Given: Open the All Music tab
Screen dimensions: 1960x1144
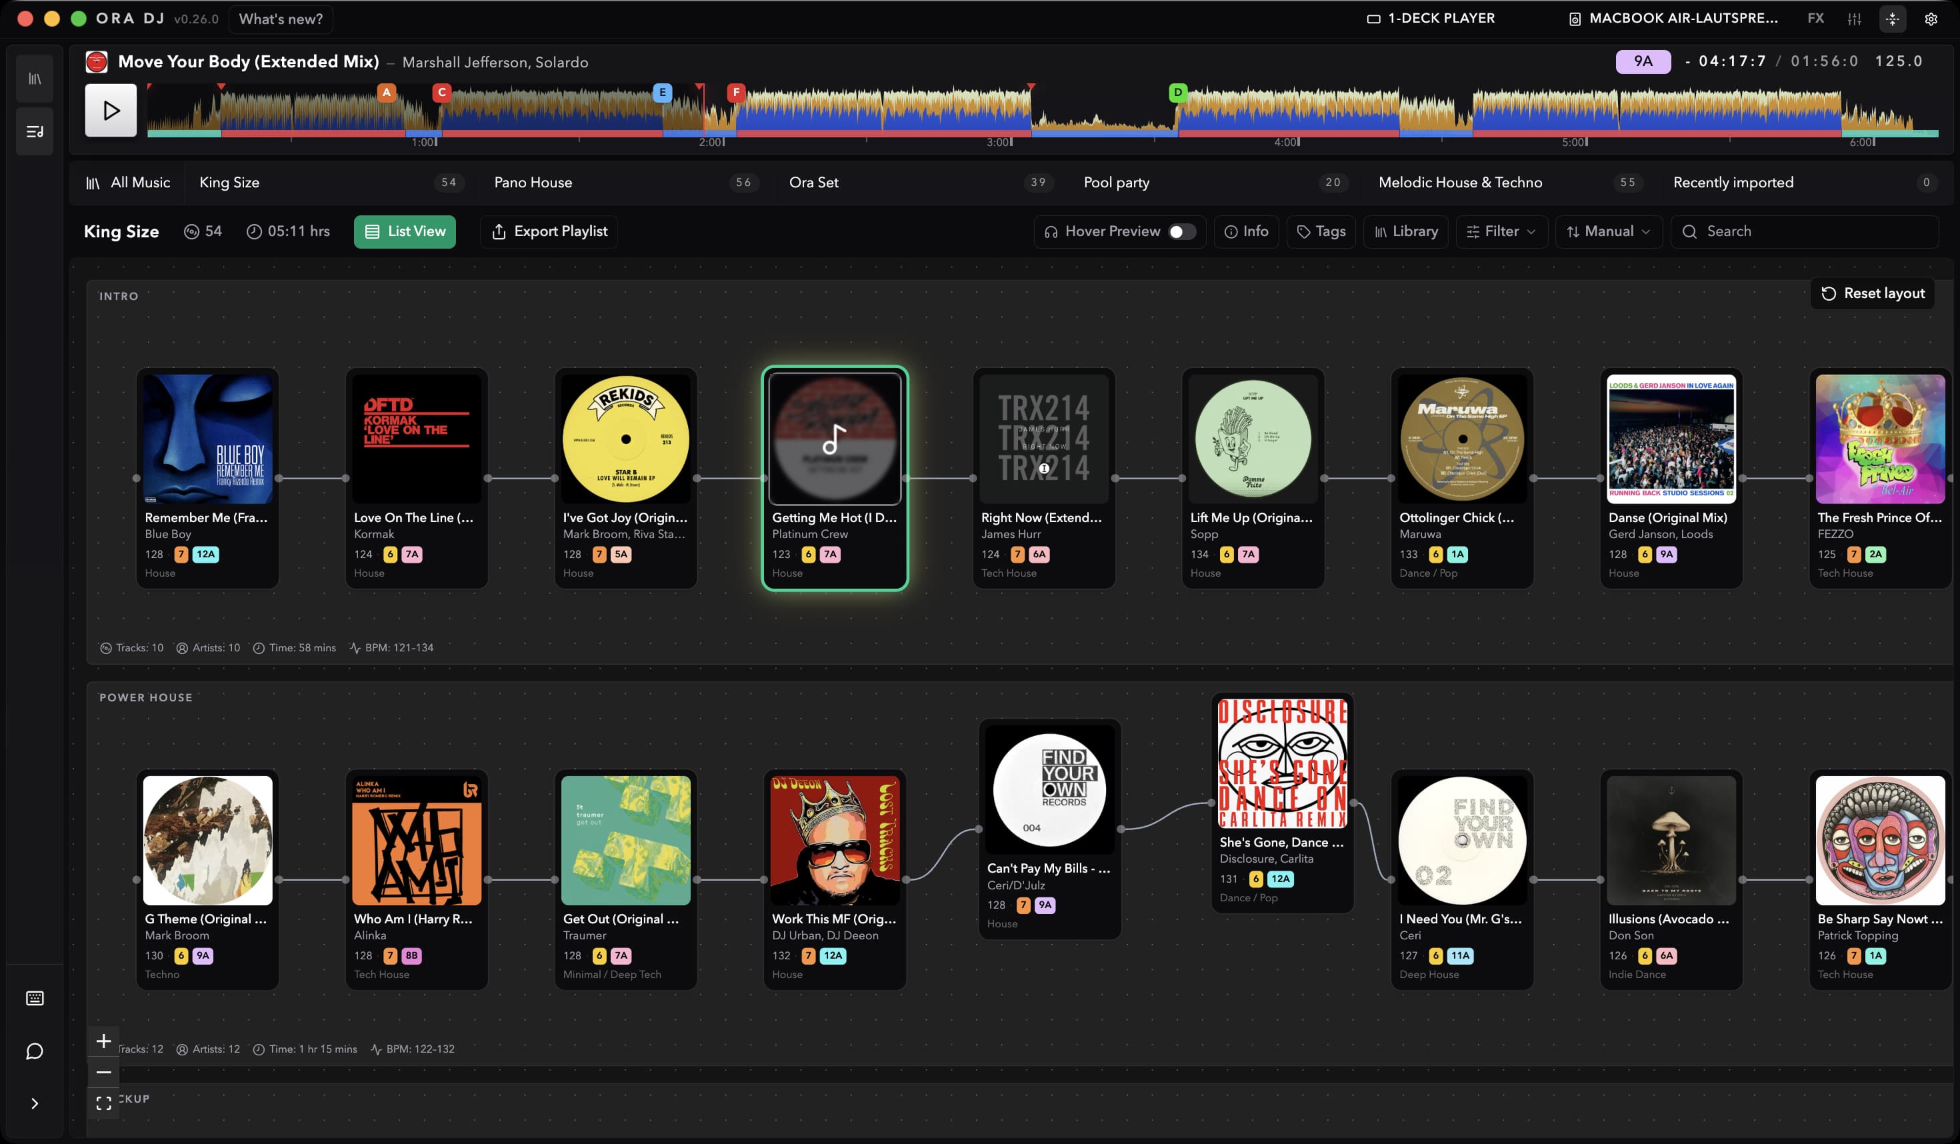Looking at the screenshot, I should (128, 182).
